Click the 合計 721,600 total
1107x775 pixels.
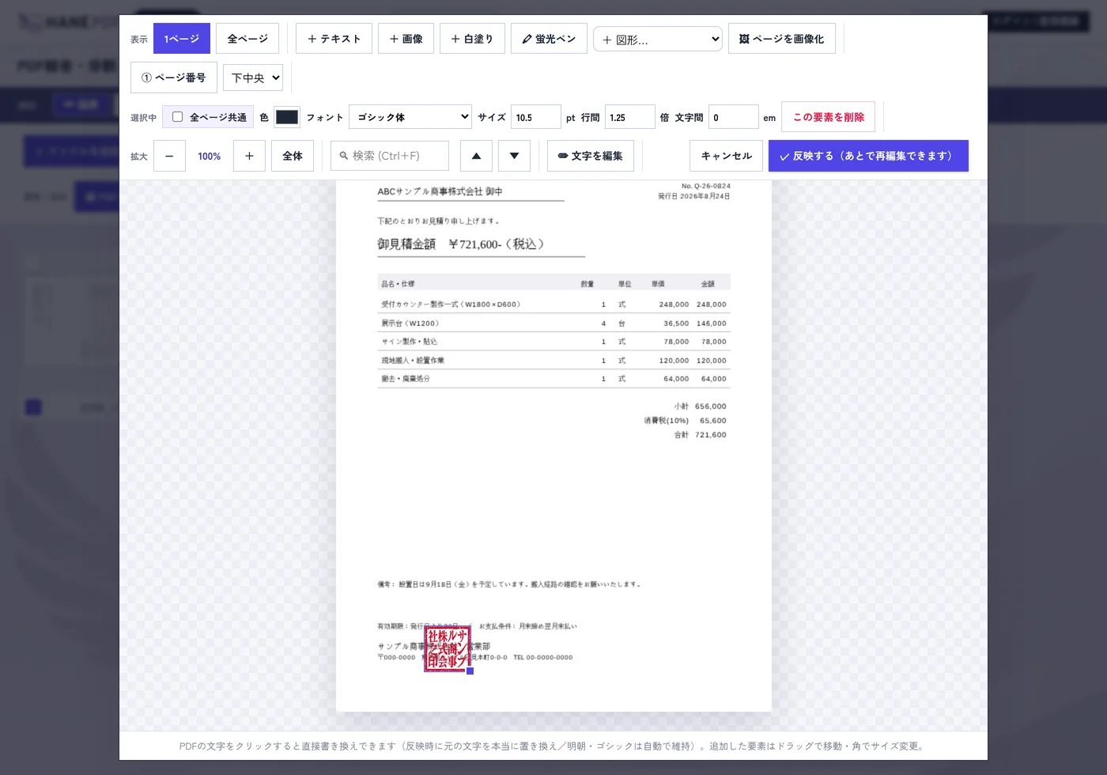tap(700, 435)
